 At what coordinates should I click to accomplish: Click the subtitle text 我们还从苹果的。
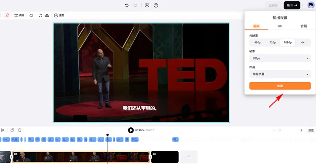click(139, 108)
